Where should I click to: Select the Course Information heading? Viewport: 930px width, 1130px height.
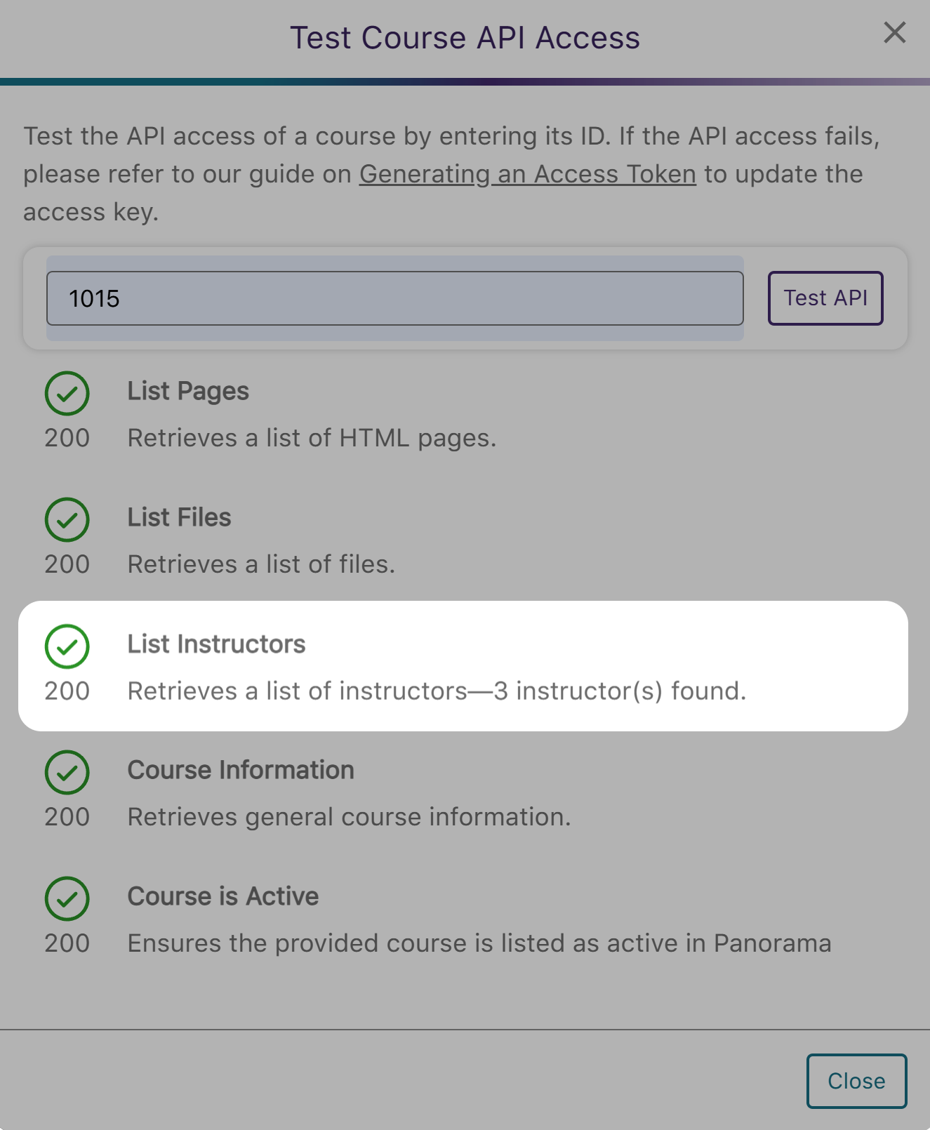(241, 770)
